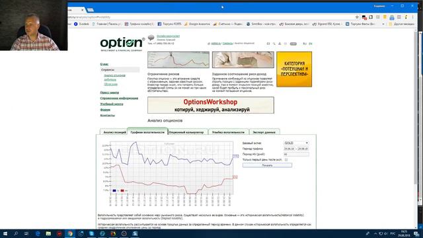Click the keyboard language indicator in tray
This screenshot has width=423, height=238.
[393, 233]
